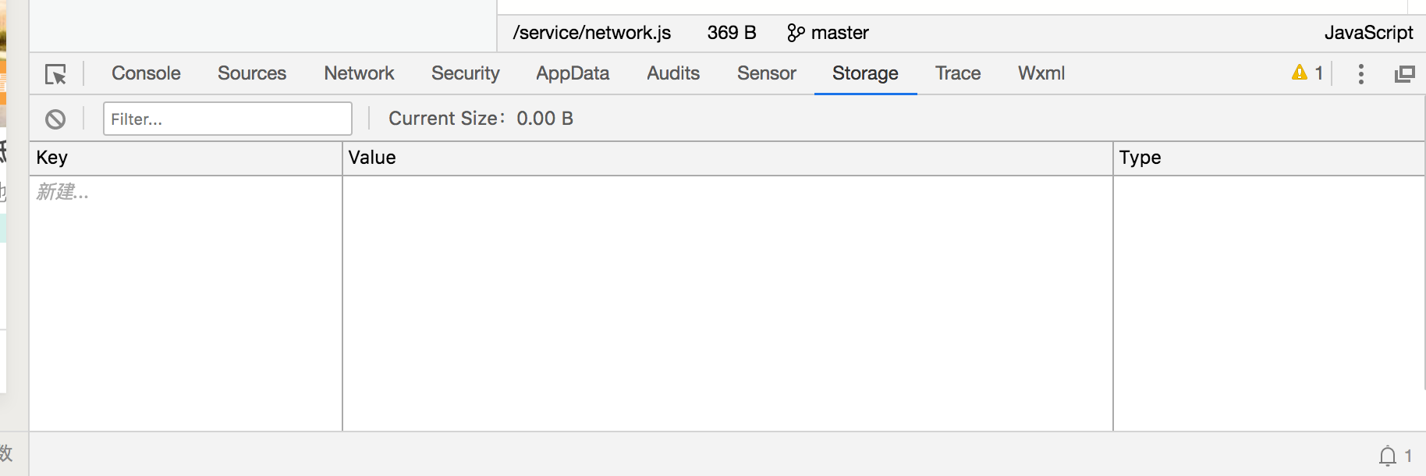Screen dimensions: 1426x476
Task: Click the clear storage icon
Action: pos(55,119)
